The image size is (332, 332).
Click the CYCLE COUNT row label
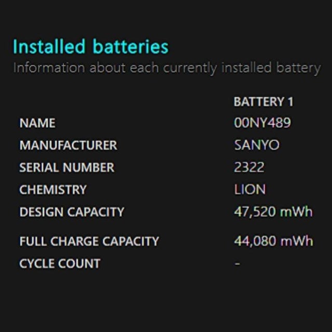(60, 263)
